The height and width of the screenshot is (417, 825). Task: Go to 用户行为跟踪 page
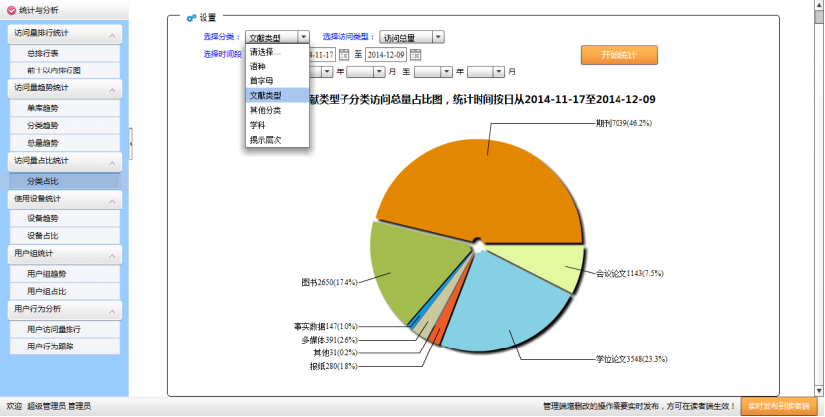(50, 347)
